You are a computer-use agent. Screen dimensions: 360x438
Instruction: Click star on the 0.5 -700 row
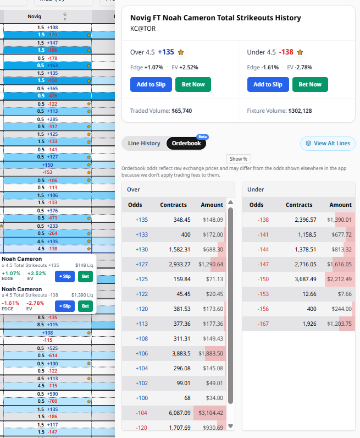tap(88, 401)
